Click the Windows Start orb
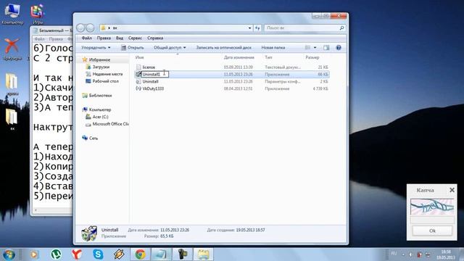464x261 pixels. click(9, 254)
